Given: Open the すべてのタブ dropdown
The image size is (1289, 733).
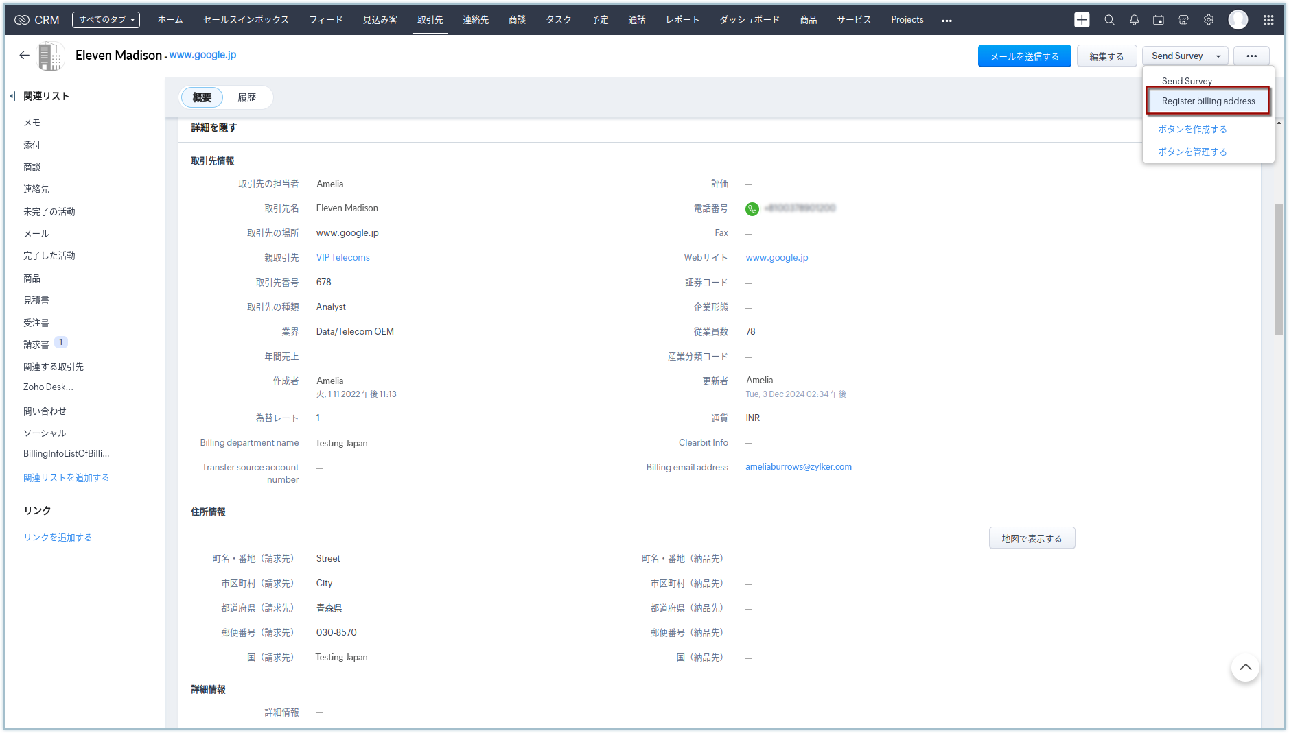Looking at the screenshot, I should point(106,20).
